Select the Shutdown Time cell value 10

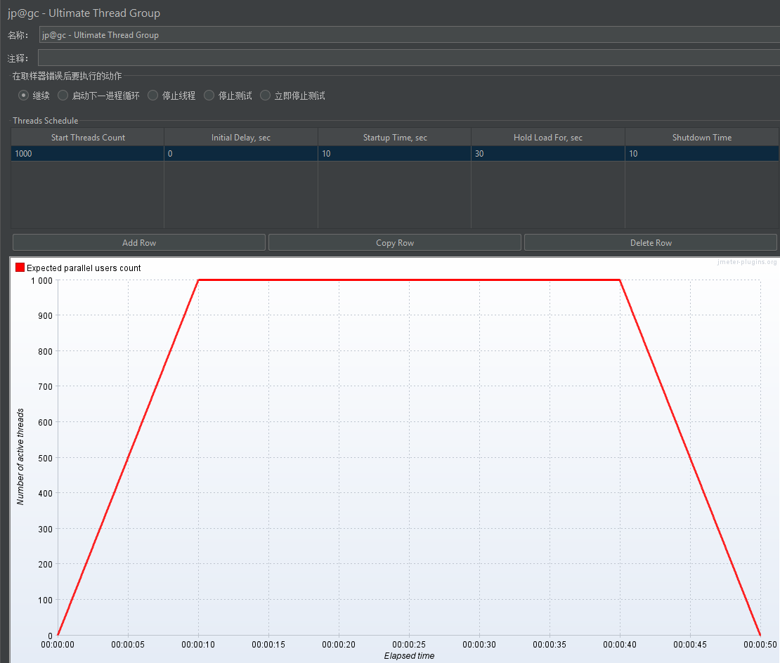click(x=702, y=154)
